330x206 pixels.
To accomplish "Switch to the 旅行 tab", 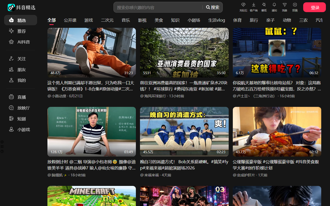I will [254, 20].
